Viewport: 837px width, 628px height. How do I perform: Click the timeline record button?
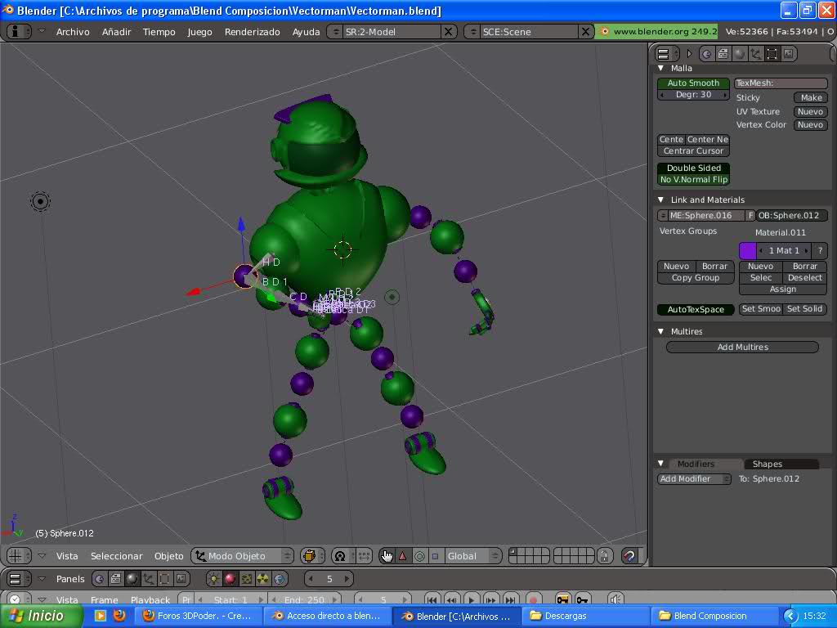click(533, 599)
